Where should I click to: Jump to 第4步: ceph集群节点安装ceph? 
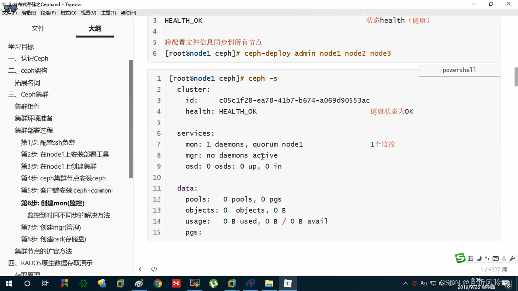pos(63,178)
